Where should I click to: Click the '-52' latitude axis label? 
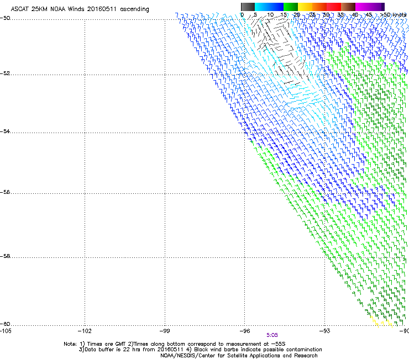tap(5, 73)
